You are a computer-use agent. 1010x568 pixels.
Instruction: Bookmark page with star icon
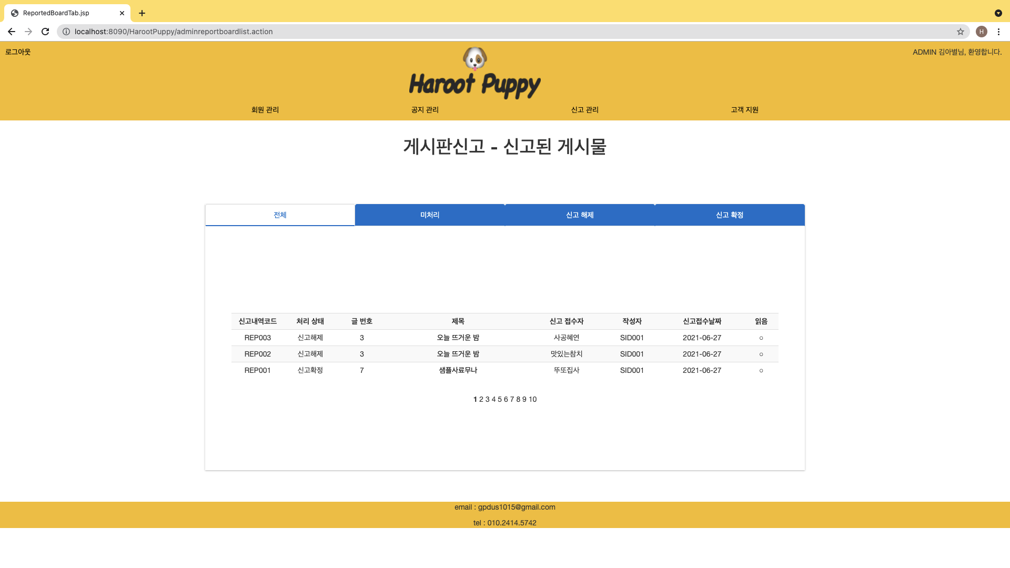(960, 32)
